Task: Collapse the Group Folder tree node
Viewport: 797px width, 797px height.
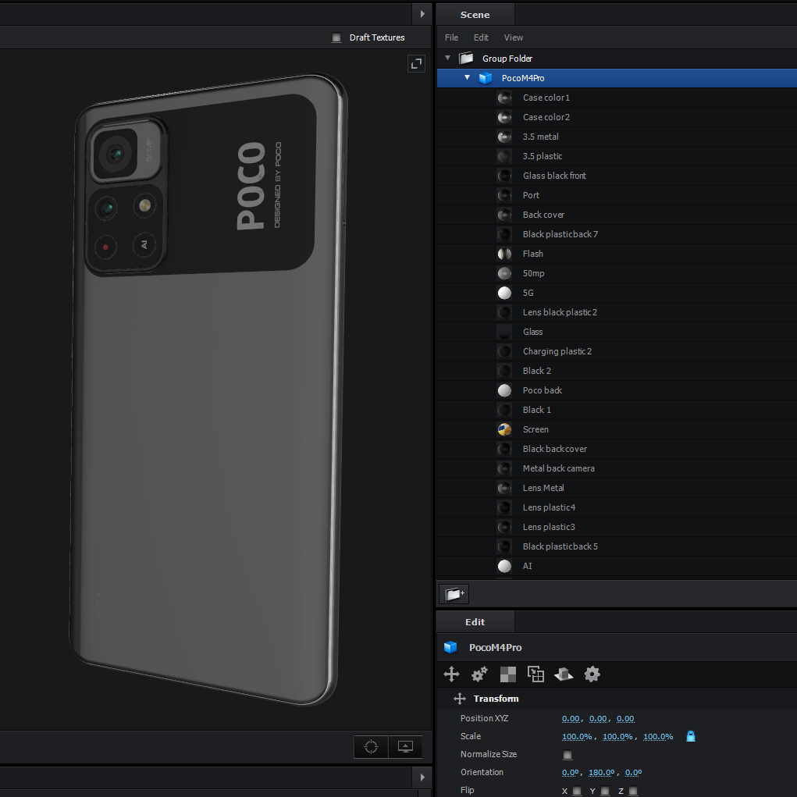Action: 448,58
